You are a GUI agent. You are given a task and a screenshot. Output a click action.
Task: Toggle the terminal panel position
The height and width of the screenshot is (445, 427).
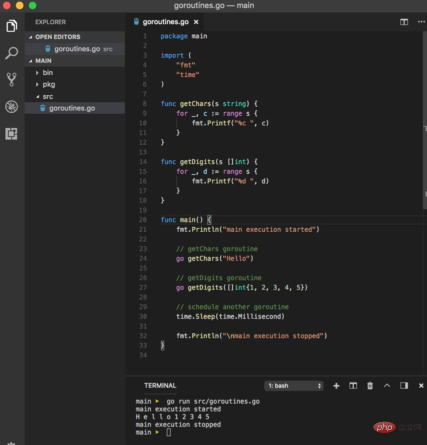(404, 385)
